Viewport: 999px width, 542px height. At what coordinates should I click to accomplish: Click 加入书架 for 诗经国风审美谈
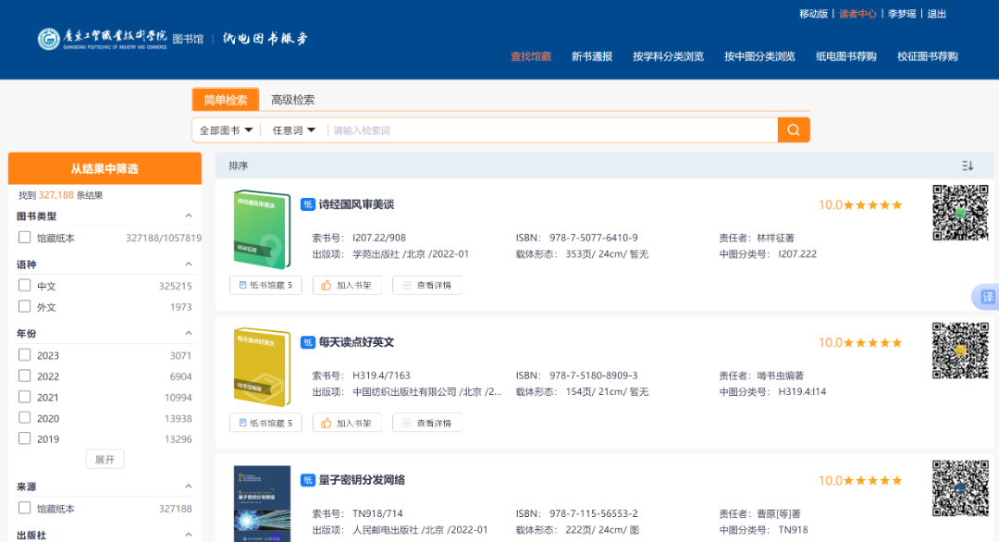(347, 285)
